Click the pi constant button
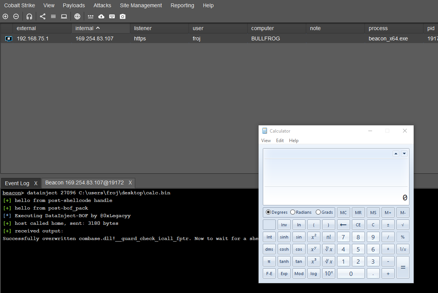 (269, 261)
